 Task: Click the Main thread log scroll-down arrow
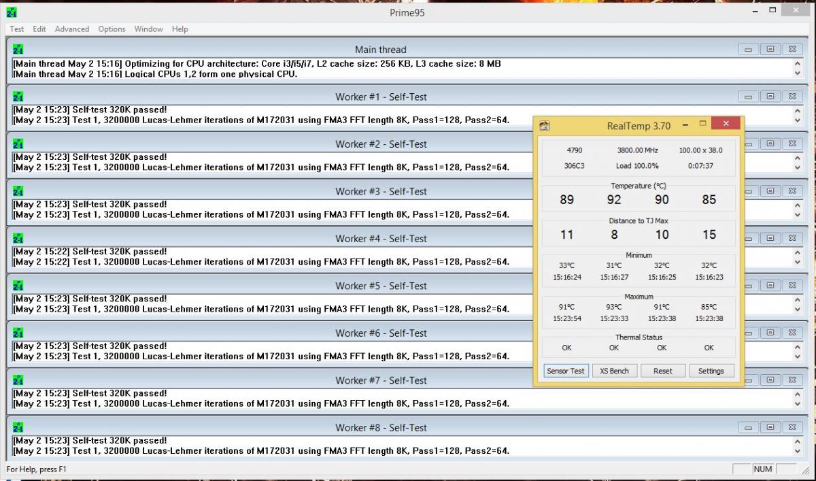tap(798, 73)
